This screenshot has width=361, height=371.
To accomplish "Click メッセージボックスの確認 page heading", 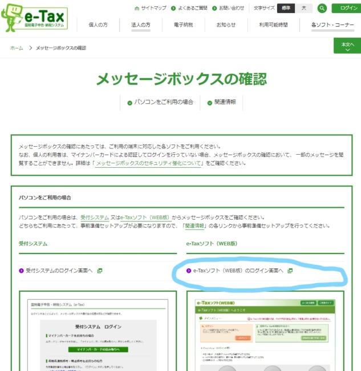I will point(181,79).
